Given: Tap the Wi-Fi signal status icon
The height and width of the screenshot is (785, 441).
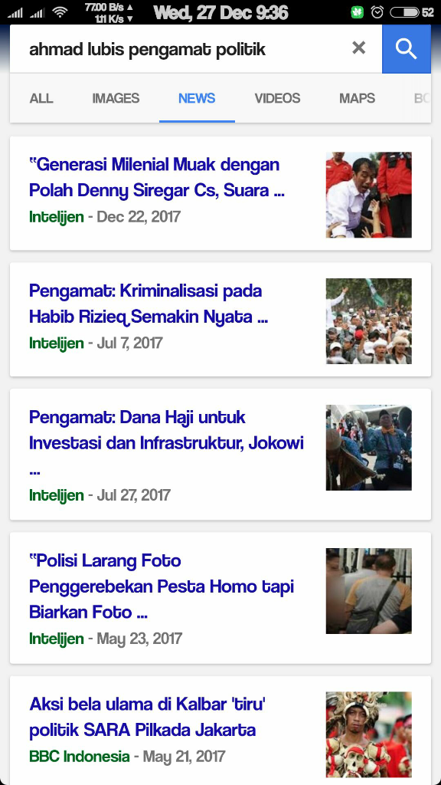Looking at the screenshot, I should [60, 12].
